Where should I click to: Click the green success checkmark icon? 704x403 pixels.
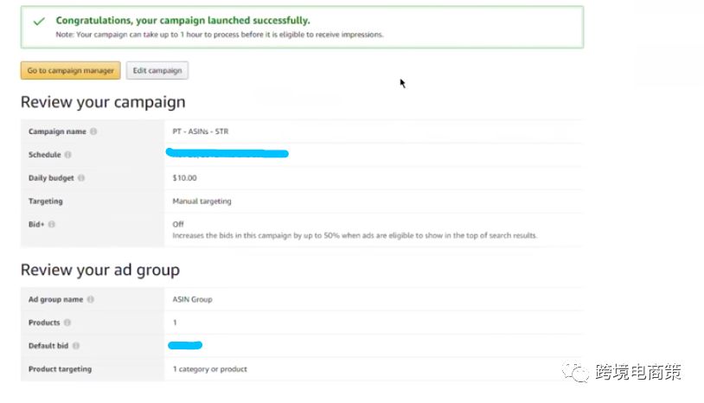[38, 21]
